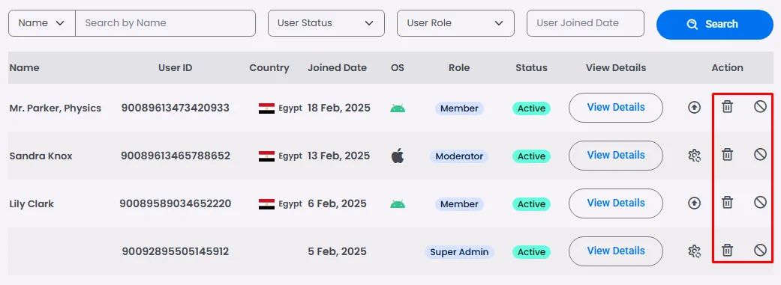The image size is (781, 285).
Task: Ban Mr. Parker, Physics using block icon
Action: pos(760,106)
